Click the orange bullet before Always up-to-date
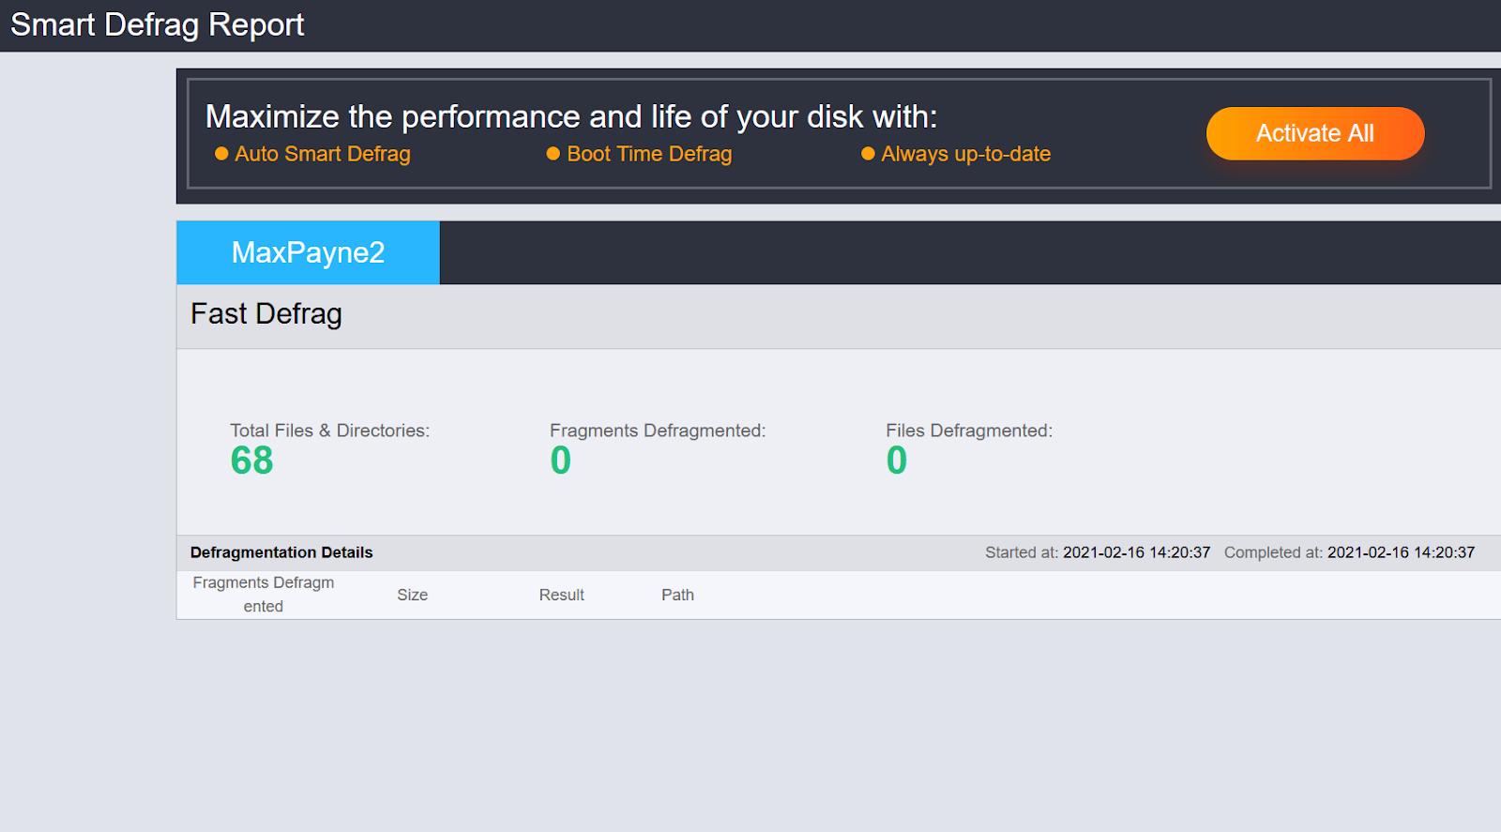 868,154
